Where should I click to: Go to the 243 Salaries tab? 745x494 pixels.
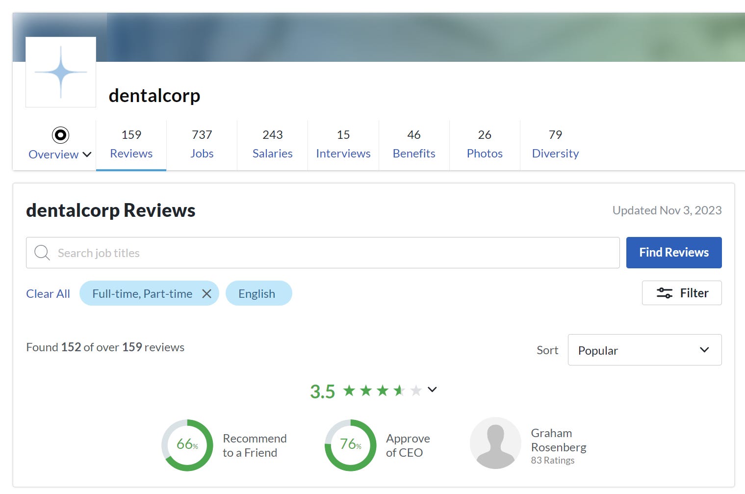[x=273, y=144]
